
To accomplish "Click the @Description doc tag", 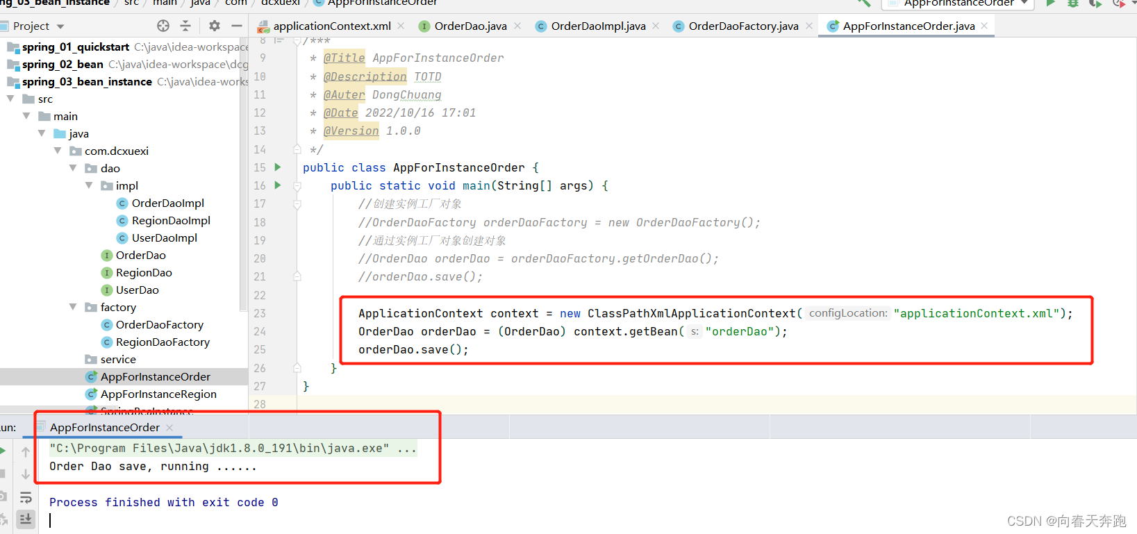I will click(x=365, y=77).
